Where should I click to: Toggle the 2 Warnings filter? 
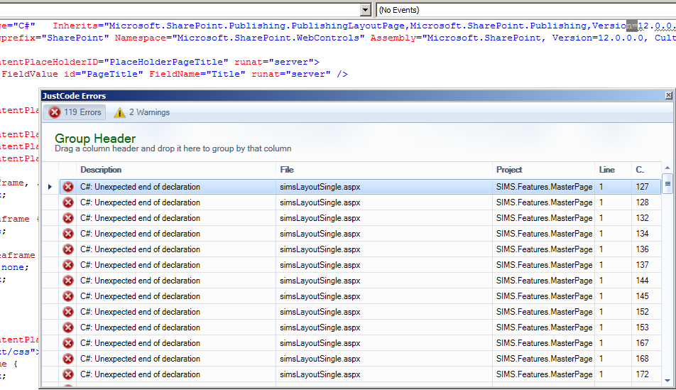(142, 112)
